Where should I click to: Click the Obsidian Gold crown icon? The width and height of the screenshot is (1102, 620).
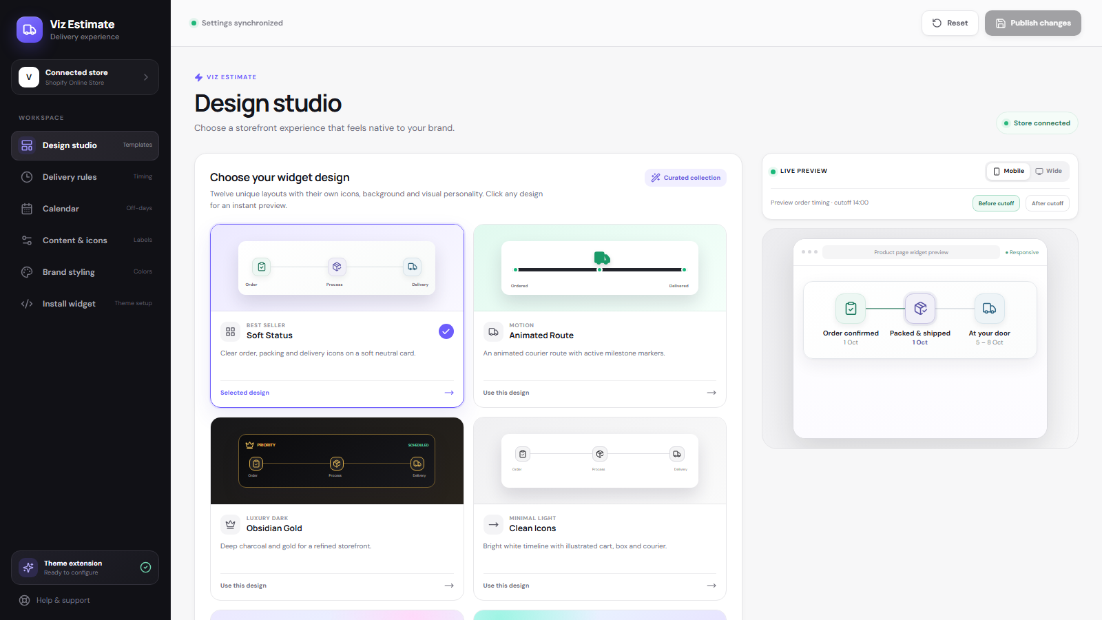point(230,524)
